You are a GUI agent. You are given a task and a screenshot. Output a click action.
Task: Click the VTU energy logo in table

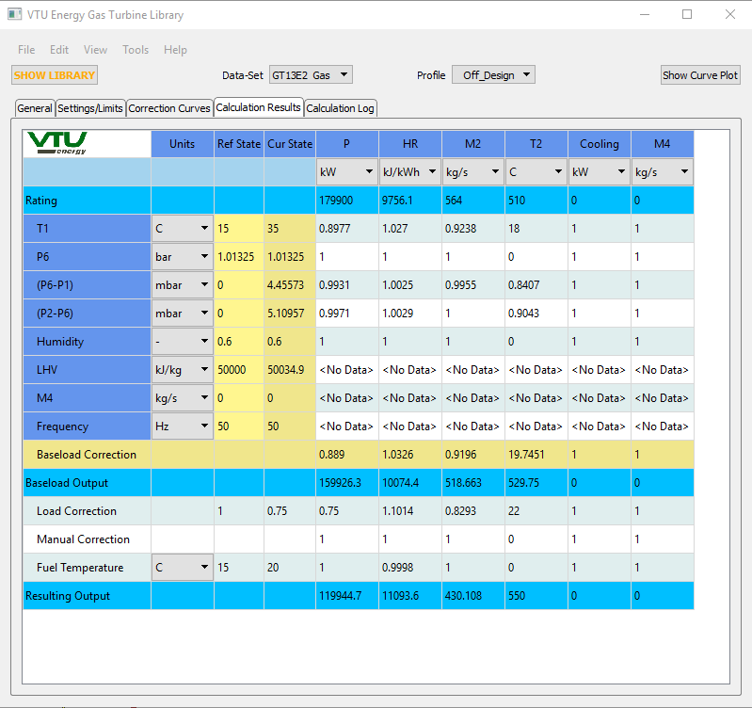tap(57, 143)
